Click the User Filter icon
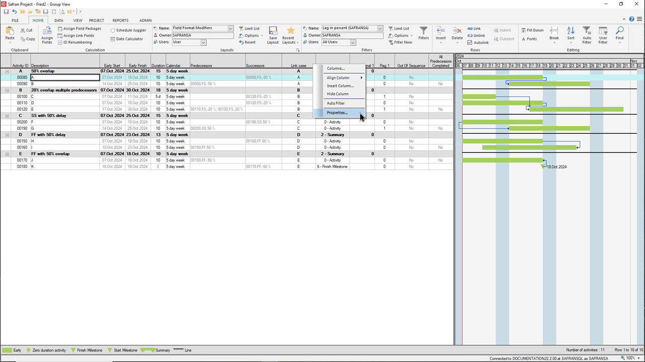This screenshot has height=362, width=645. [x=603, y=31]
